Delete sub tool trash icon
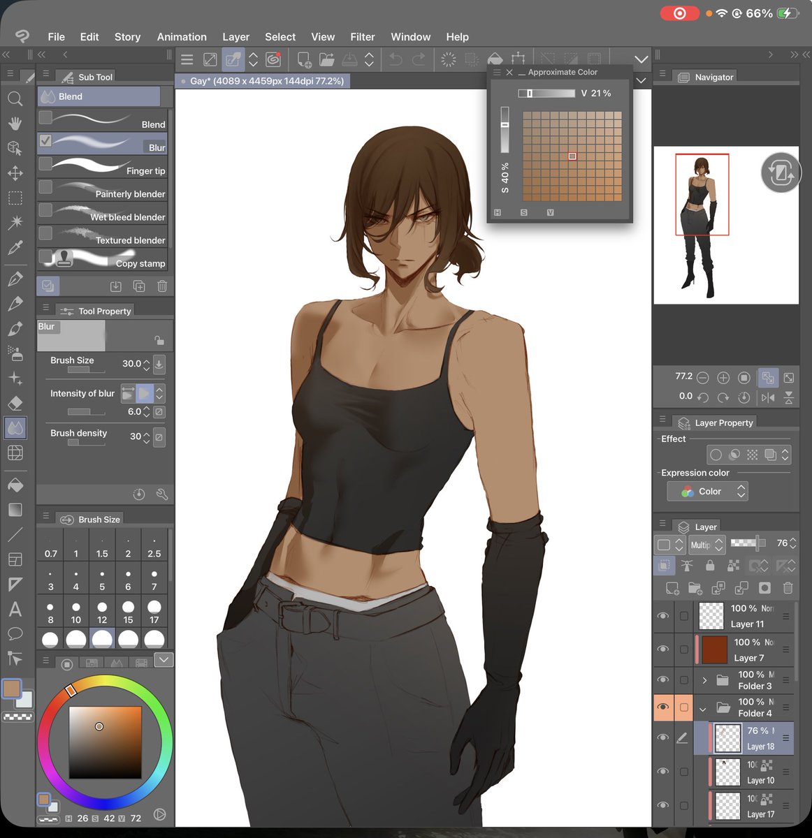 [162, 286]
